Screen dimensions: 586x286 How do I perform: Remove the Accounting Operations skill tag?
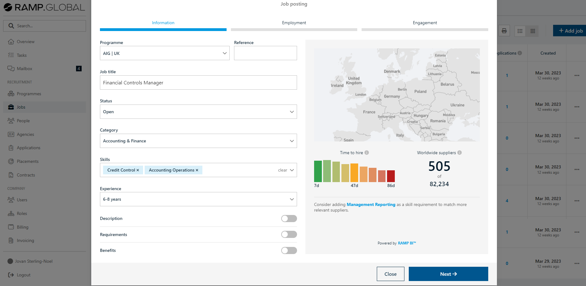197,170
